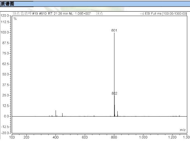Click the 200 tick on the x-axis
Screen dimensions: 190x144
[x=26, y=137]
